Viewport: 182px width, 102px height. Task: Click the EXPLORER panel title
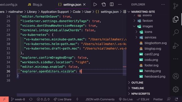pyautogui.click(x=138, y=5)
